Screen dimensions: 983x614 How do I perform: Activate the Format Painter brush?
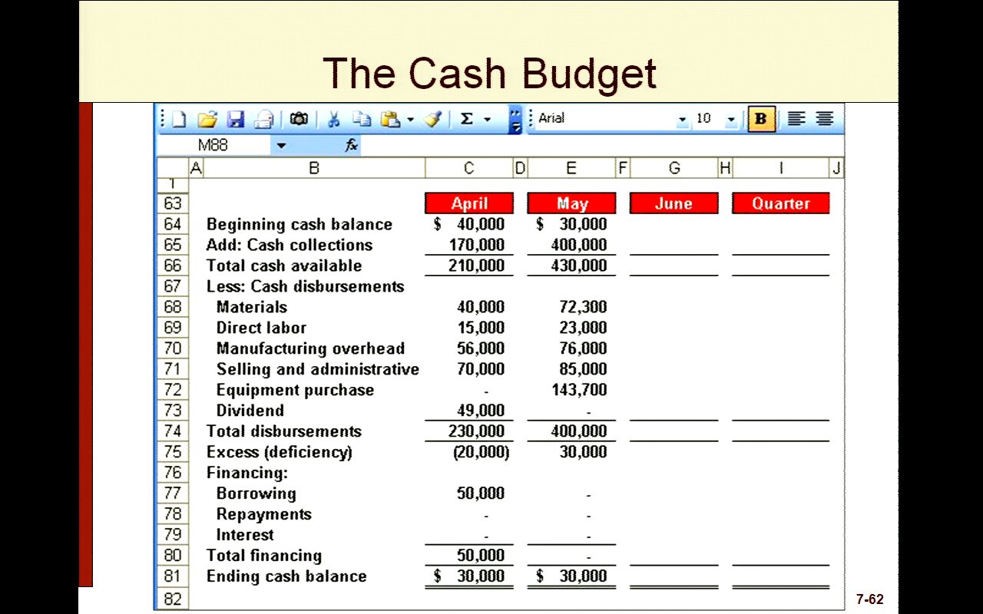pyautogui.click(x=432, y=119)
